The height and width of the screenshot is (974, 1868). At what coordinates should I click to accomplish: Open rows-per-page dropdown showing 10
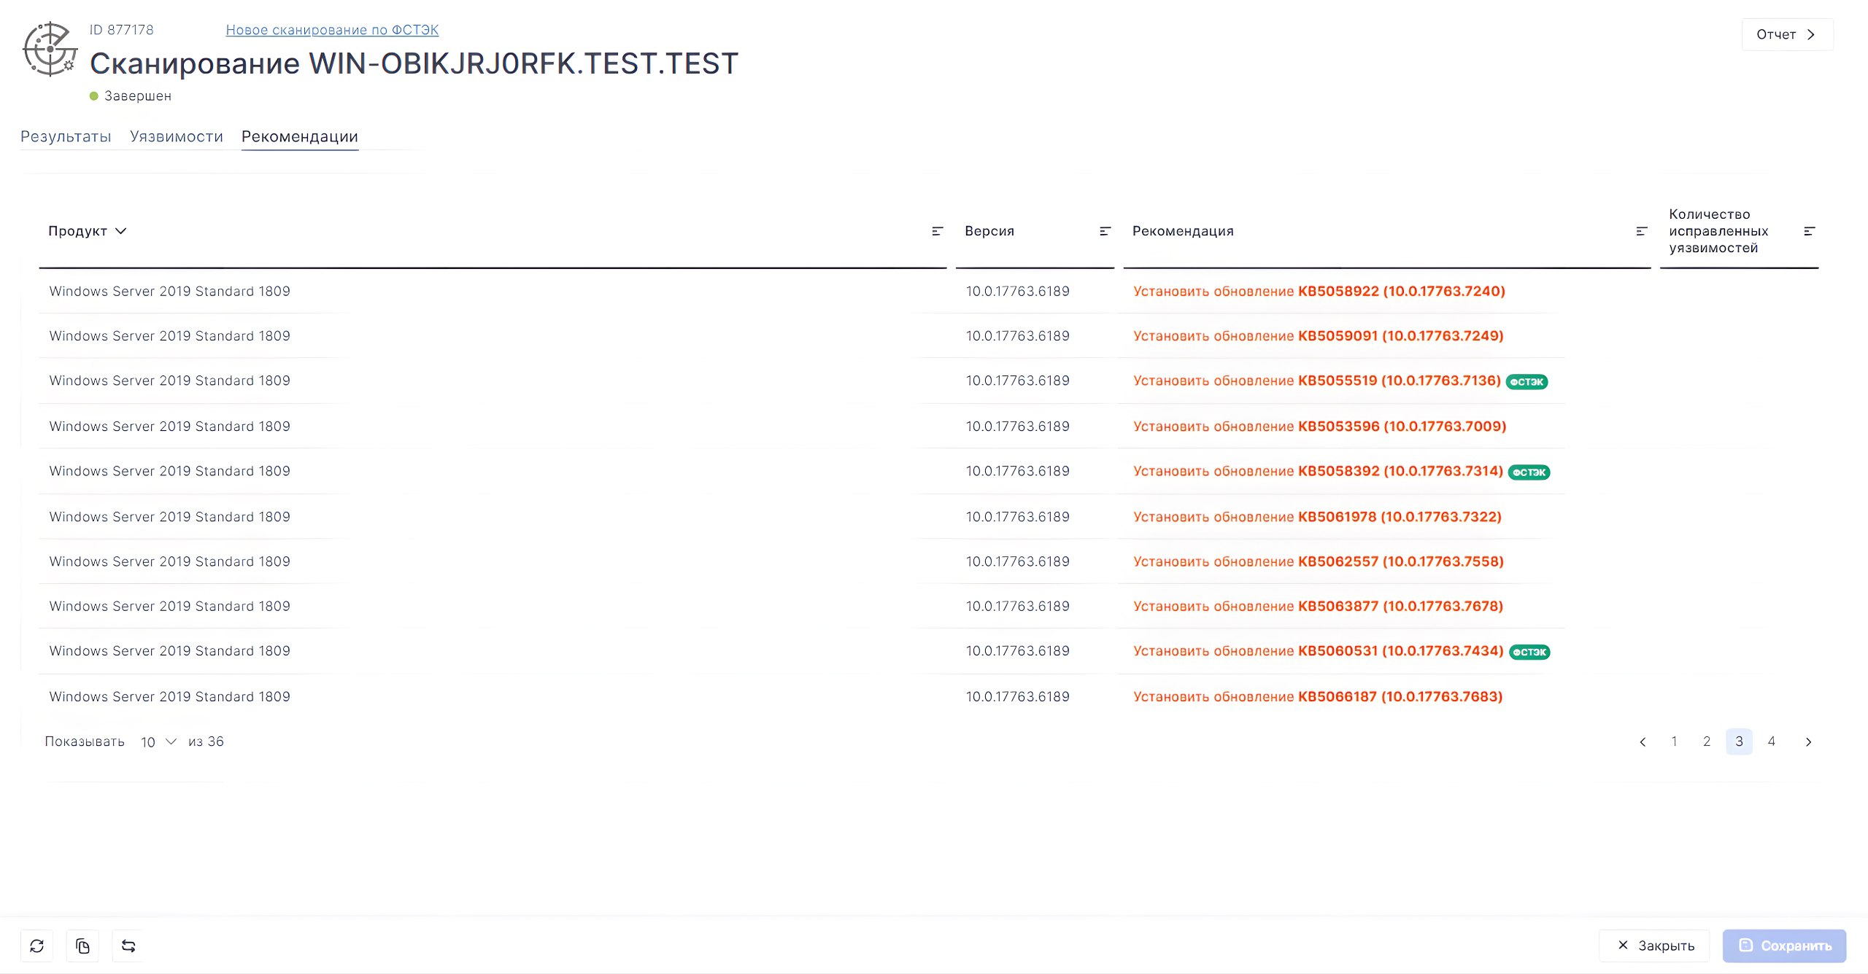click(158, 741)
